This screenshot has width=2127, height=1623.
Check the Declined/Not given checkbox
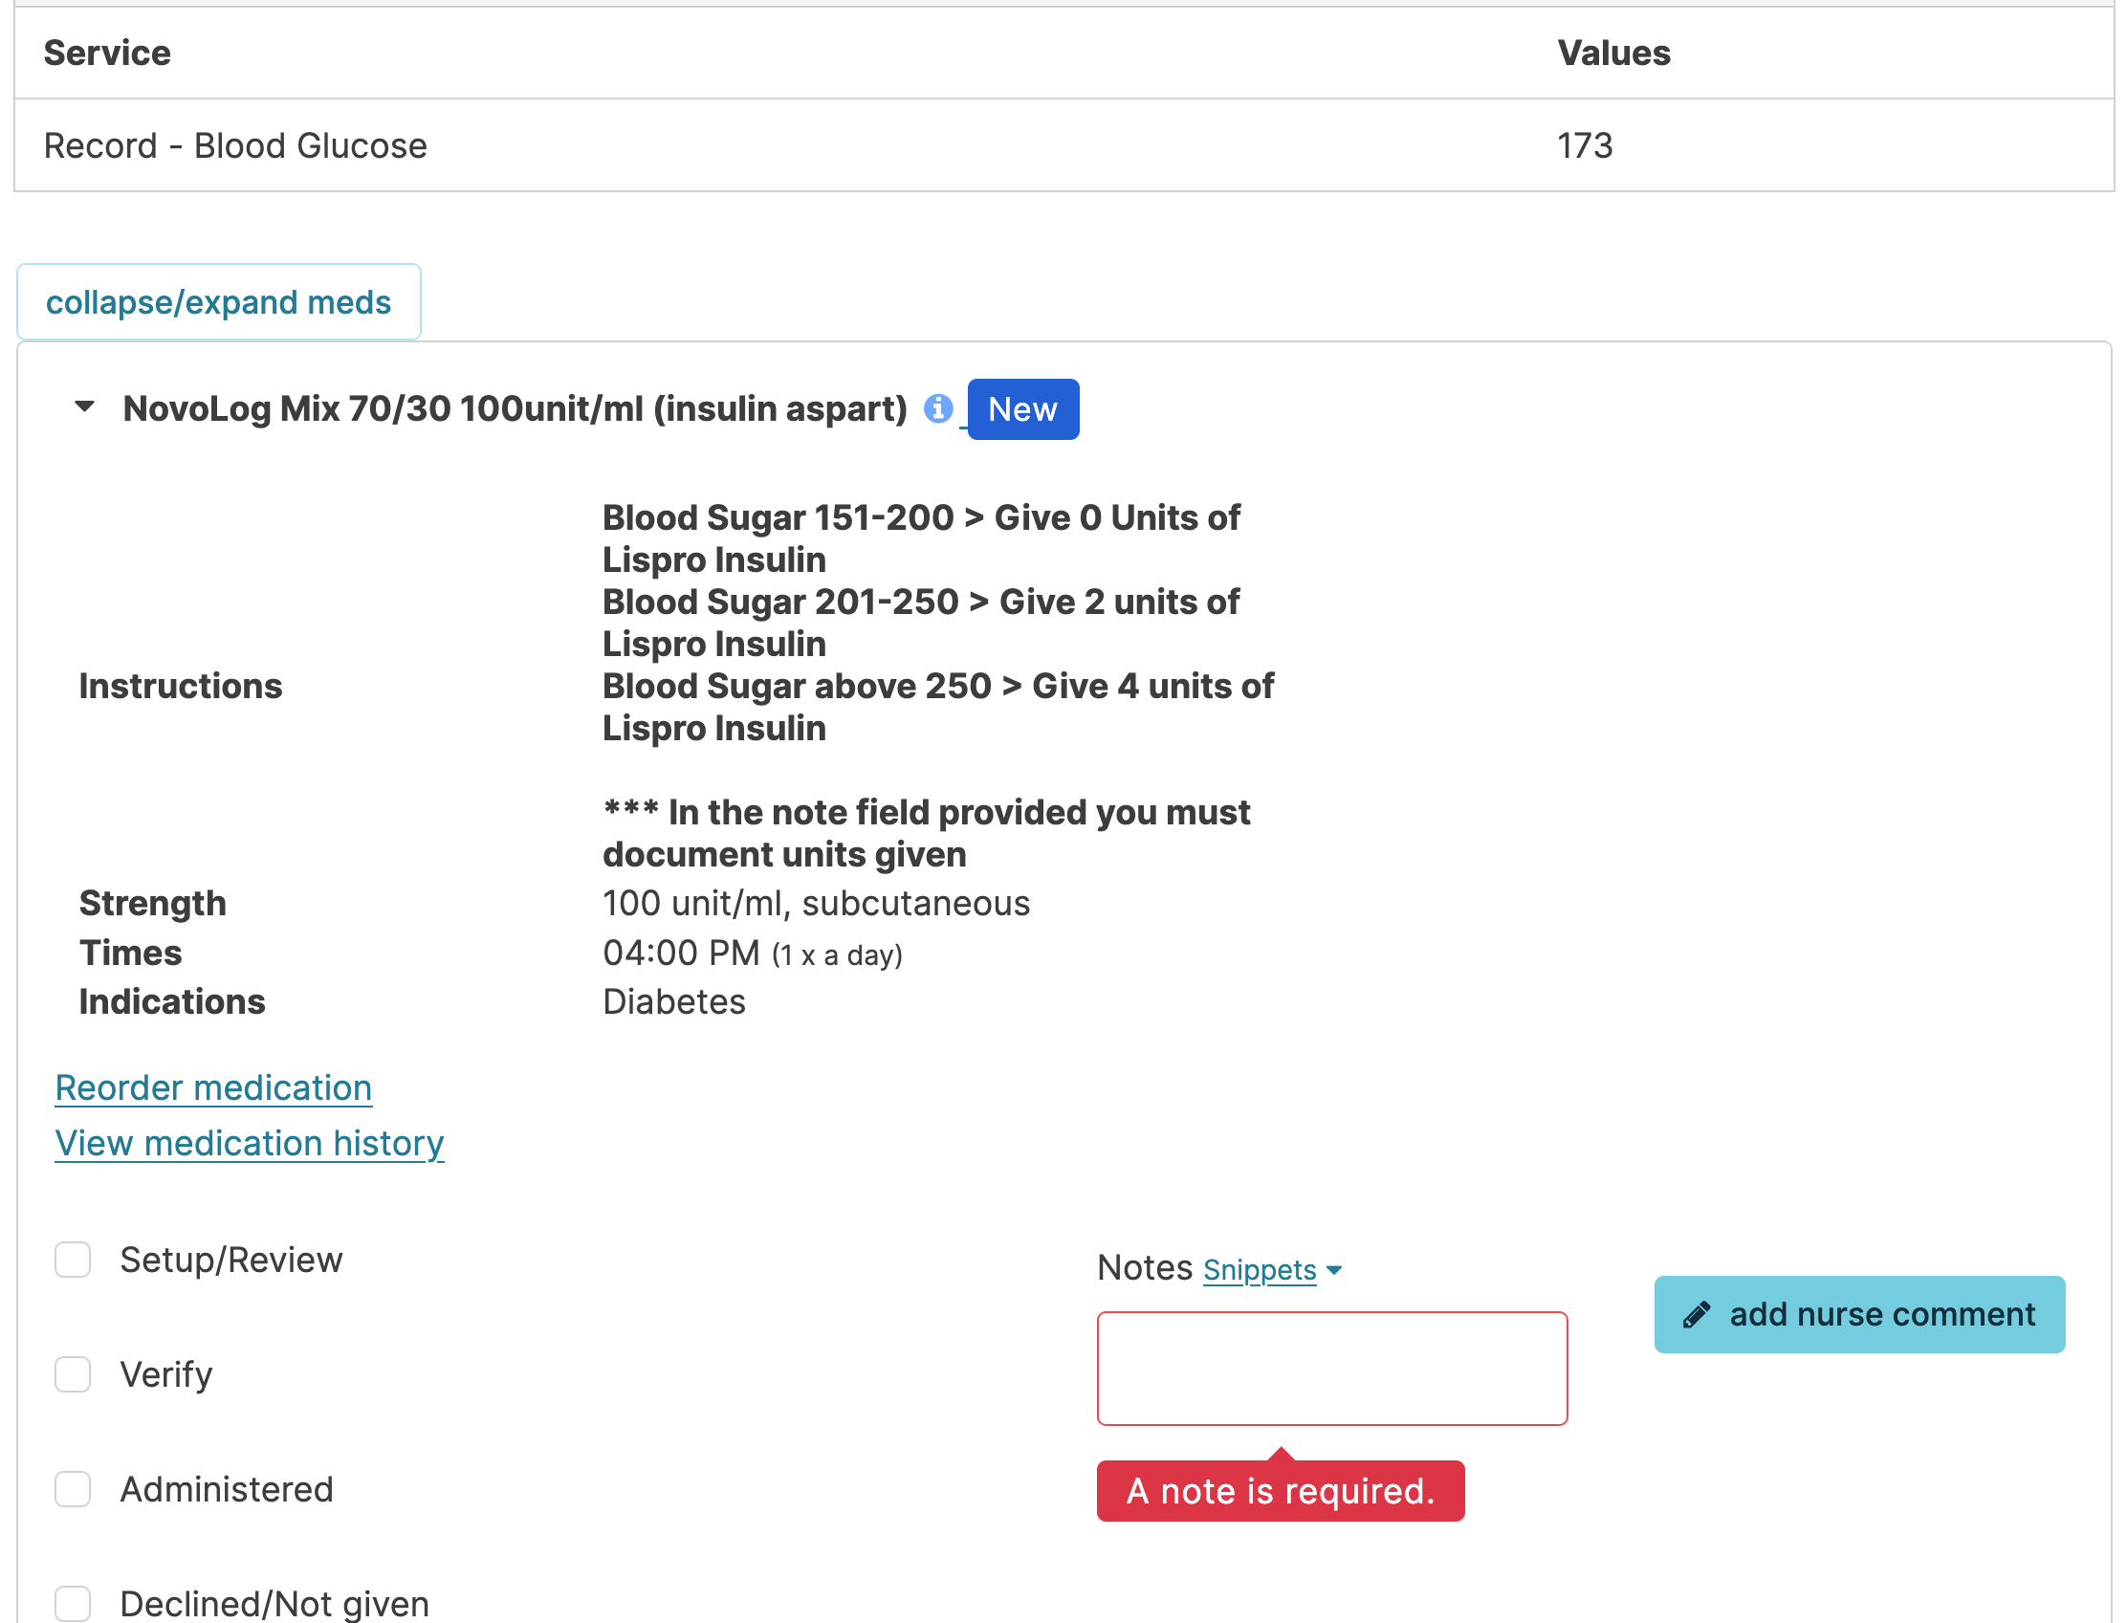point(73,1603)
